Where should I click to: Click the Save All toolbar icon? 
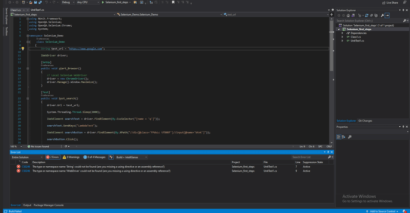tap(40, 3)
